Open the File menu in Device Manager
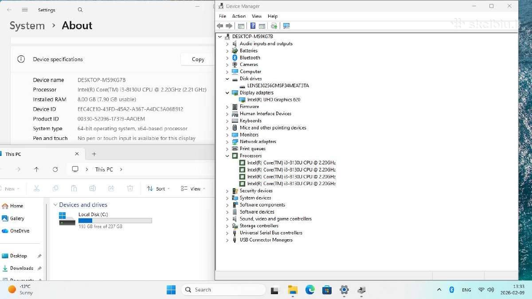532x299 pixels. pyautogui.click(x=223, y=16)
